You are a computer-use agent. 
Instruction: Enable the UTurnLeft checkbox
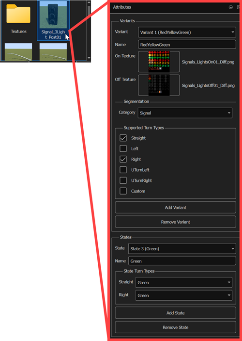click(123, 170)
